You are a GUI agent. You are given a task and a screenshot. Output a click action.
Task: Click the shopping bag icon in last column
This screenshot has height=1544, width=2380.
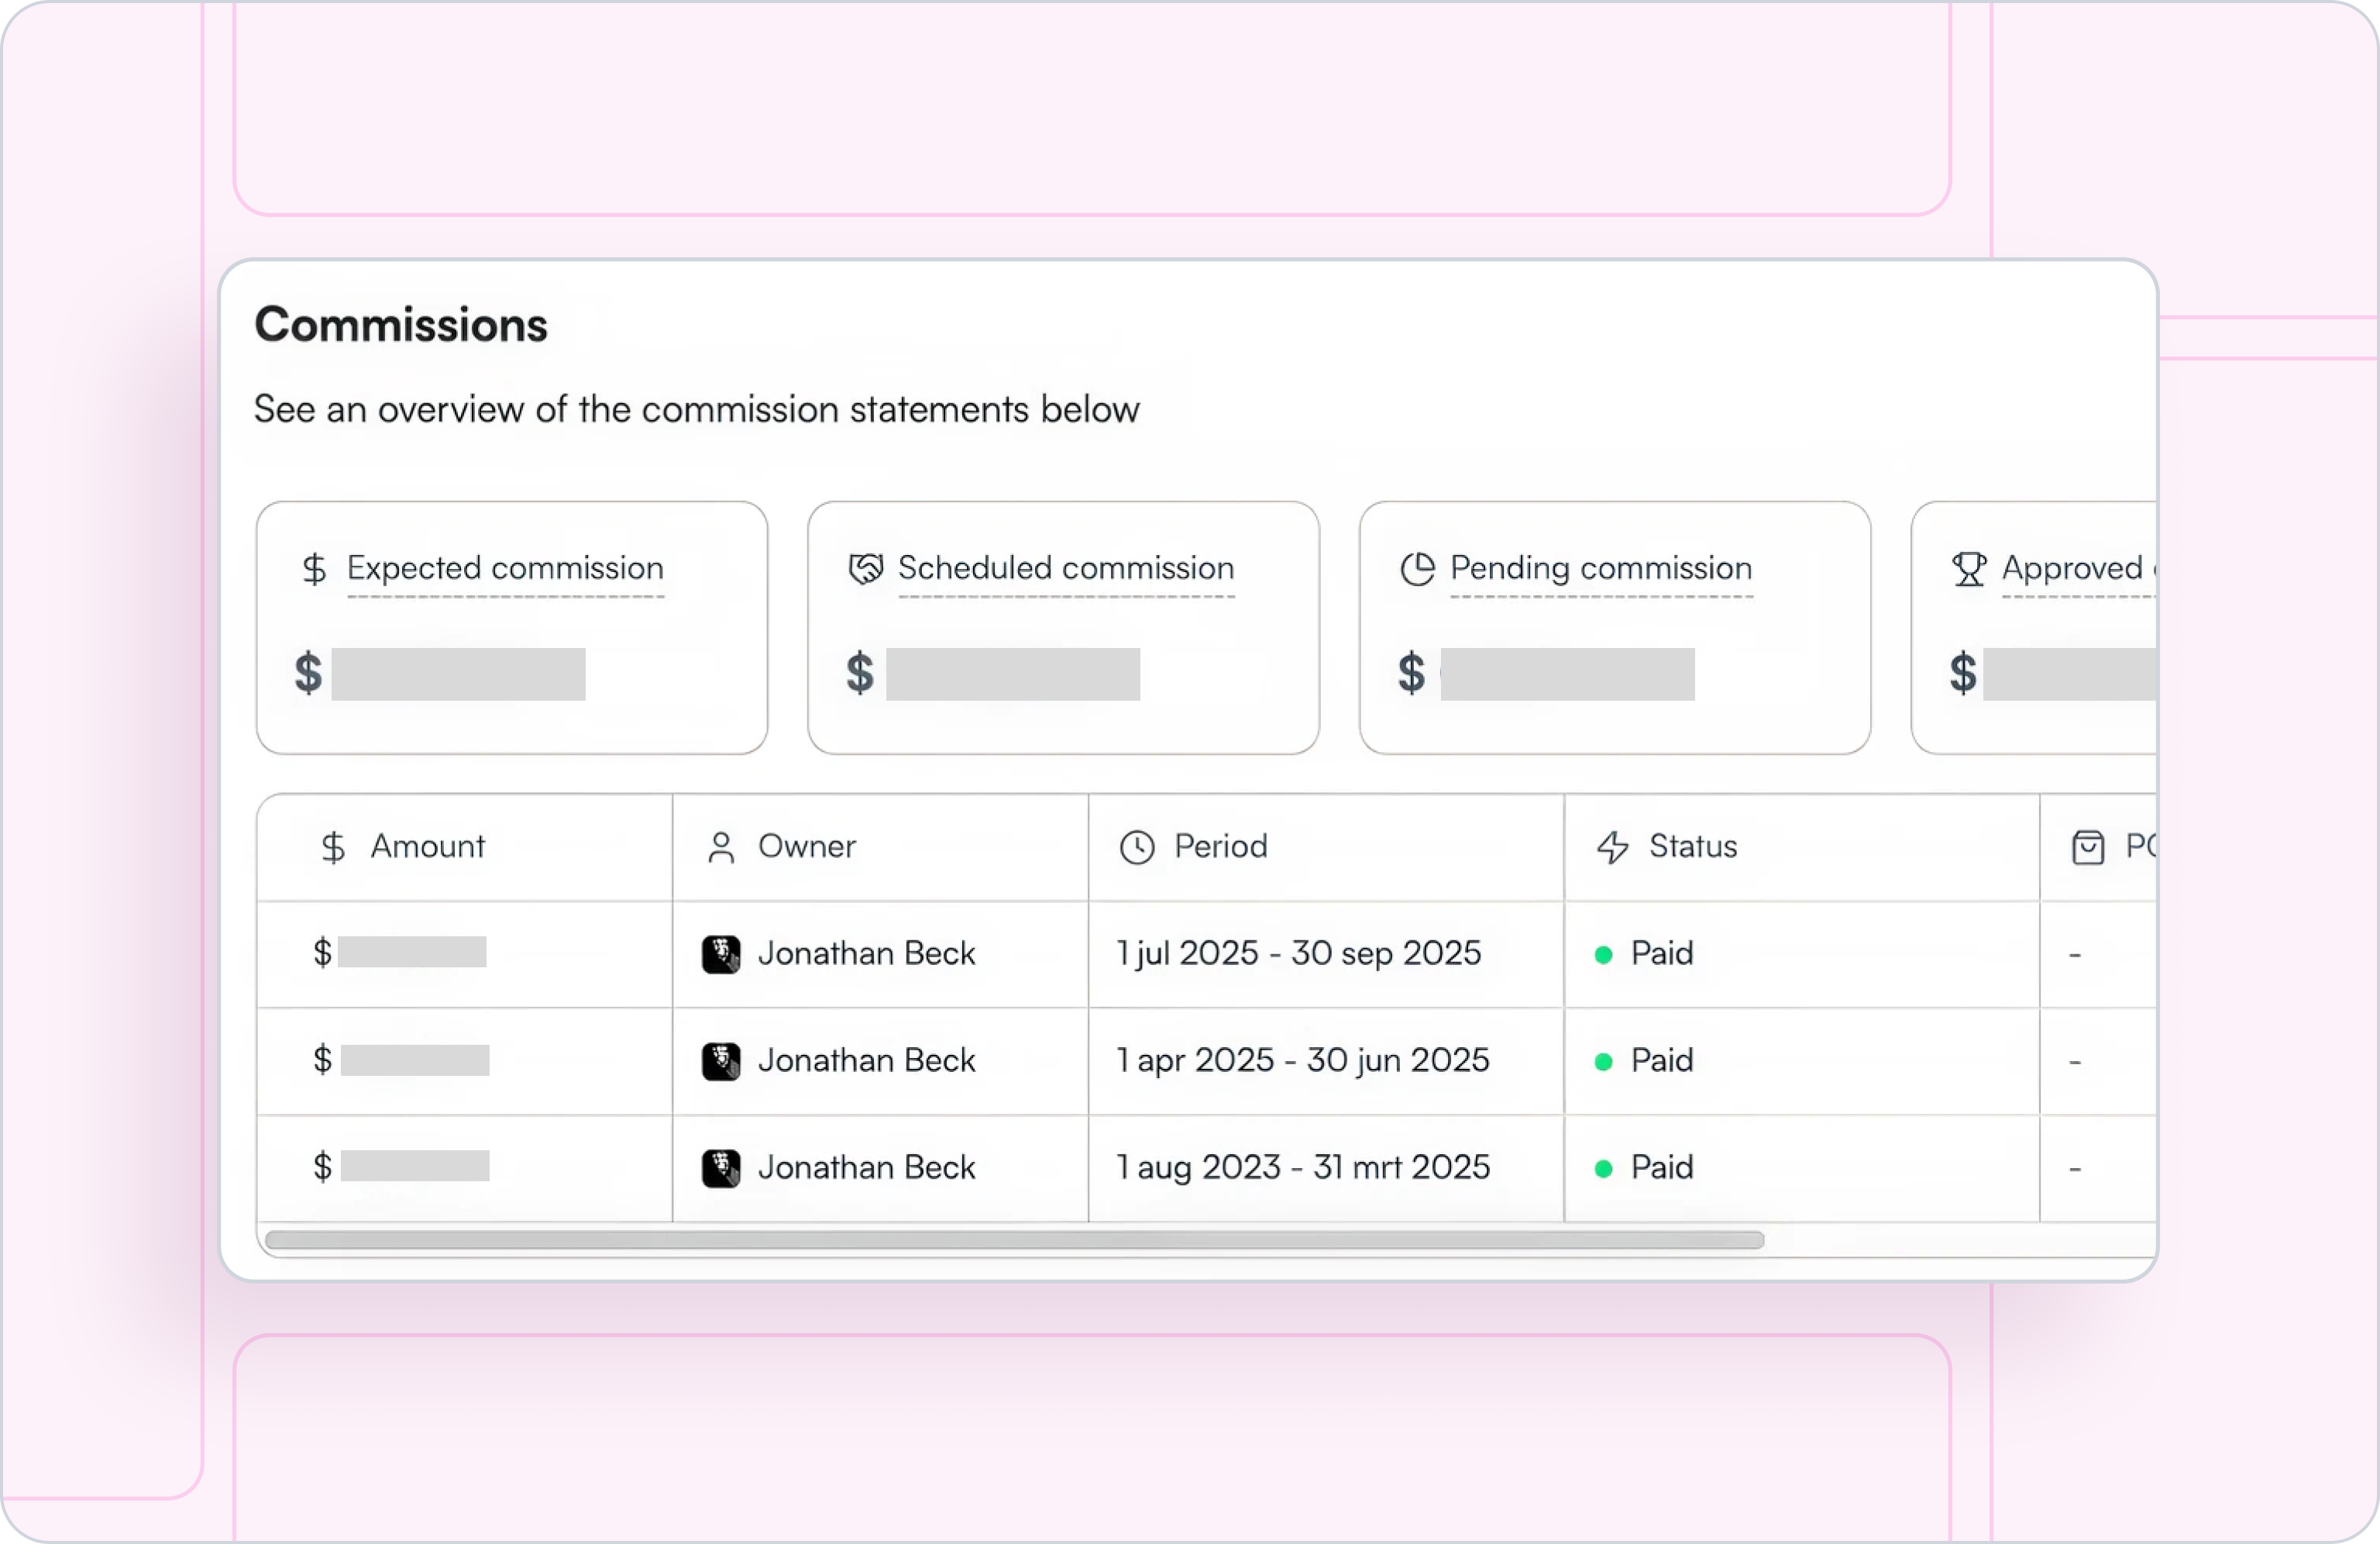(x=2087, y=847)
